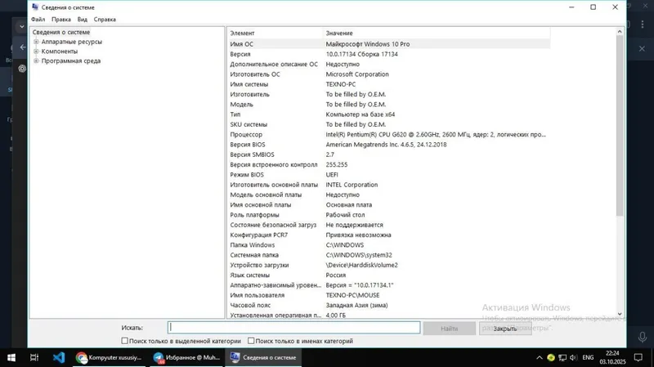Screen dimensions: 654x367
Task: Toggle Поиск только в именах категорий checkbox
Action: click(x=251, y=341)
